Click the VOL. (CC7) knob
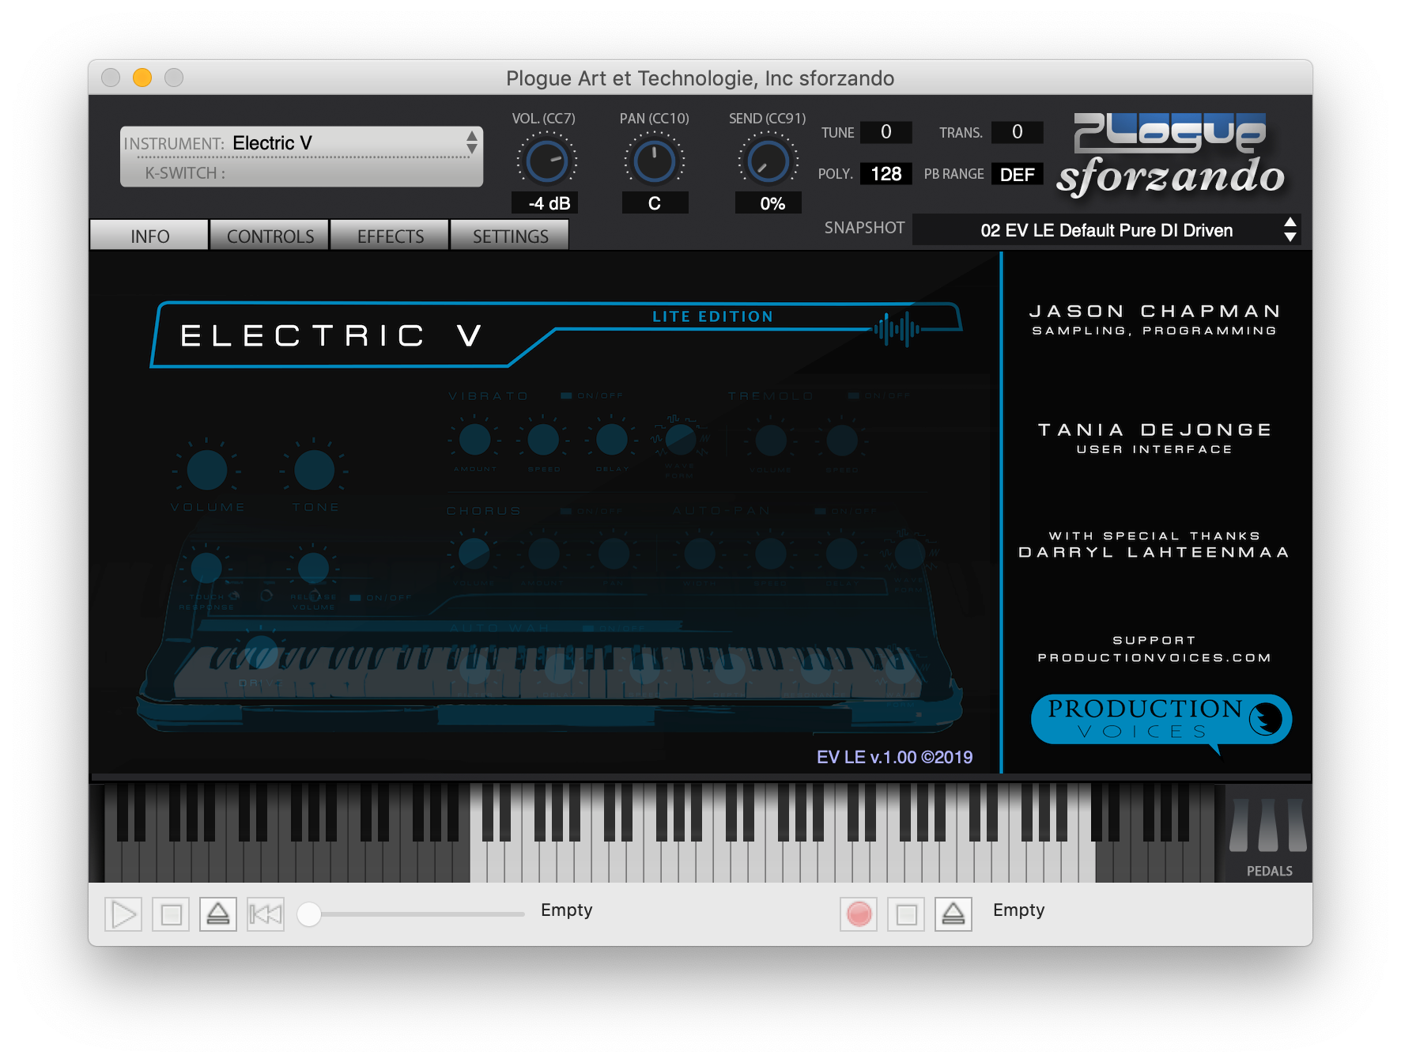 click(547, 161)
